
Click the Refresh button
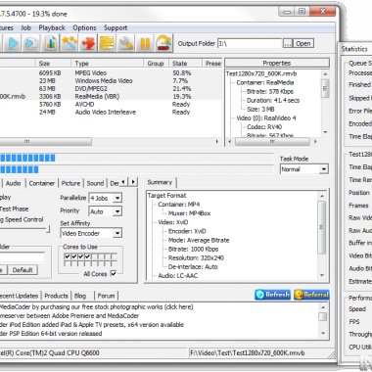coord(273,295)
